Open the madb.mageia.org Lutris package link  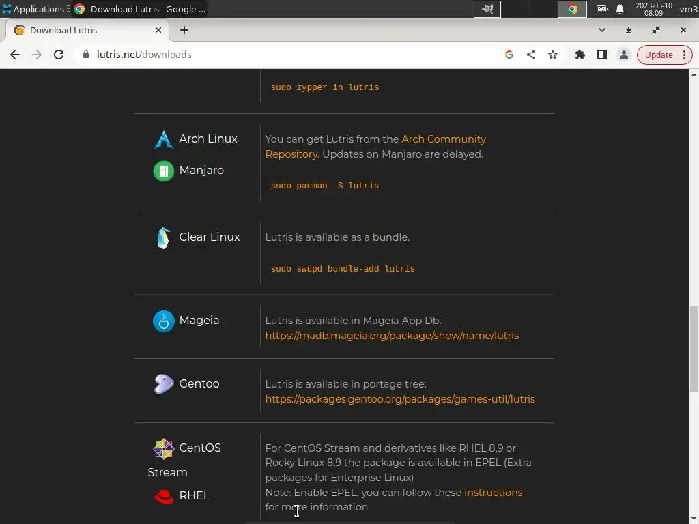tap(392, 336)
